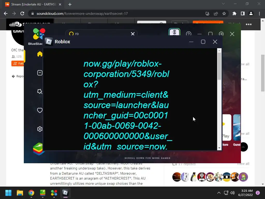Clear the BlueStacks search box text
Screen dimensions: 265x199
[x=133, y=34]
